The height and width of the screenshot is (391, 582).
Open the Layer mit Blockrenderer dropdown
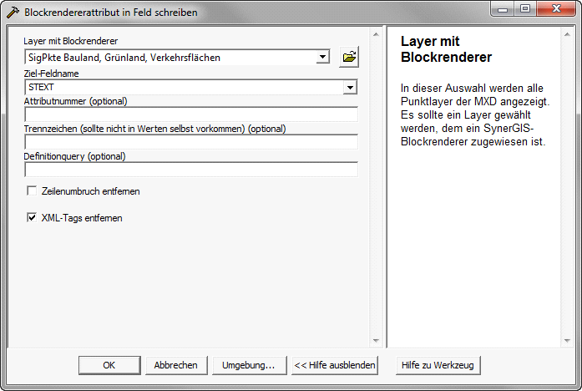[x=323, y=58]
